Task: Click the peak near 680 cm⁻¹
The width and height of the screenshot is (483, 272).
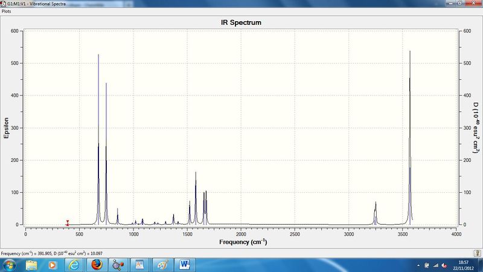Action: [x=98, y=139]
